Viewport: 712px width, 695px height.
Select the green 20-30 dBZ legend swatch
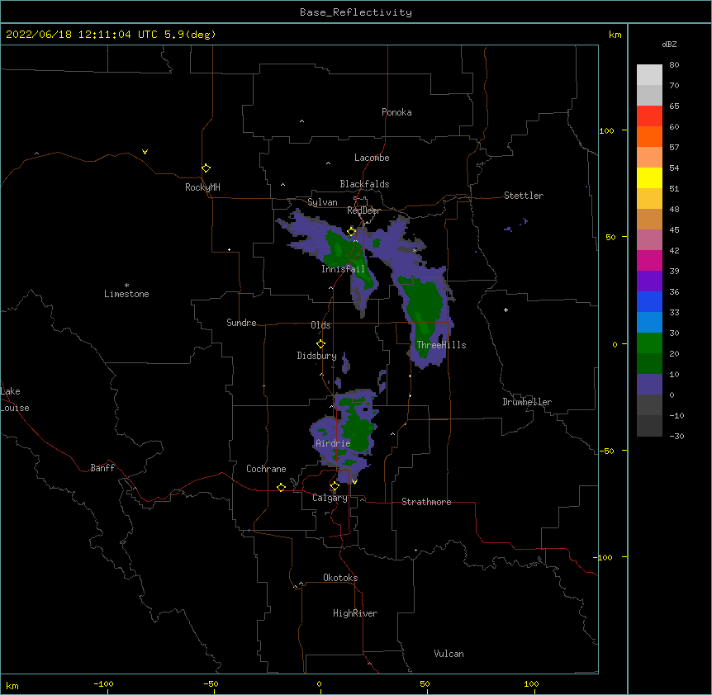[649, 343]
